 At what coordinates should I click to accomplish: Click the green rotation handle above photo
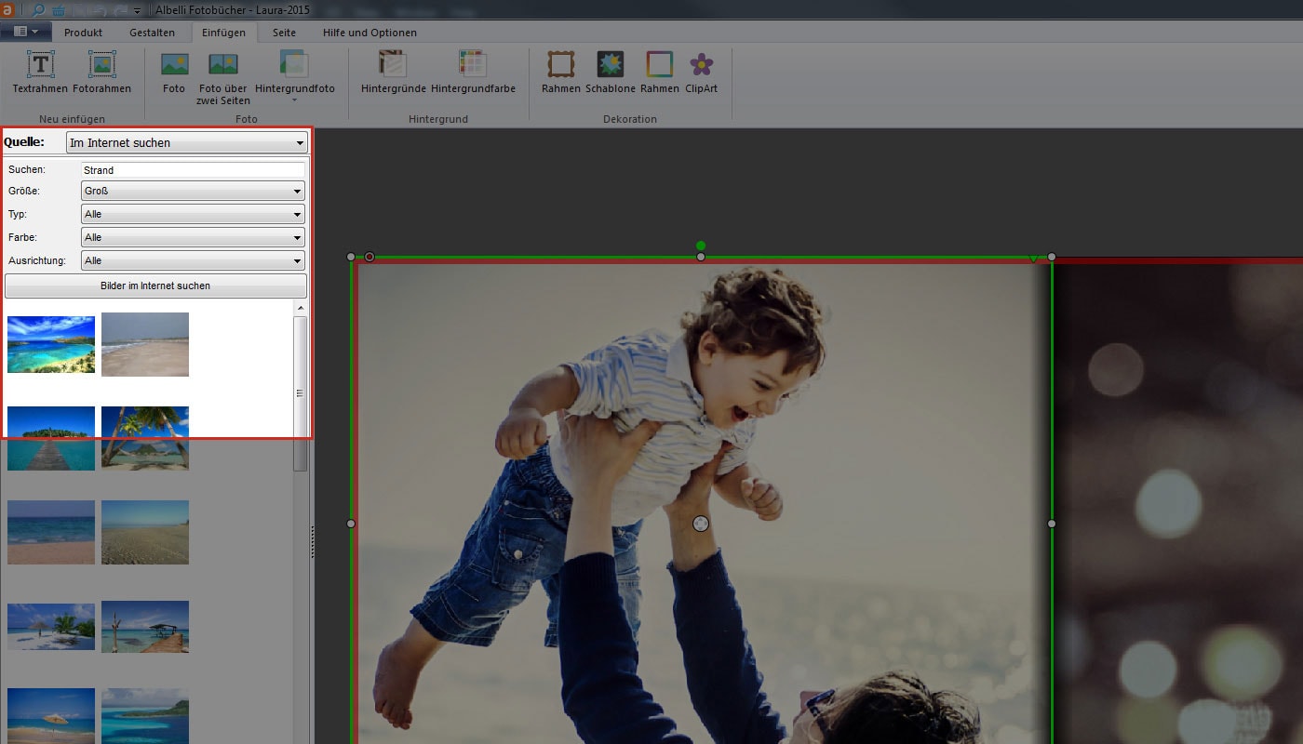pos(701,246)
